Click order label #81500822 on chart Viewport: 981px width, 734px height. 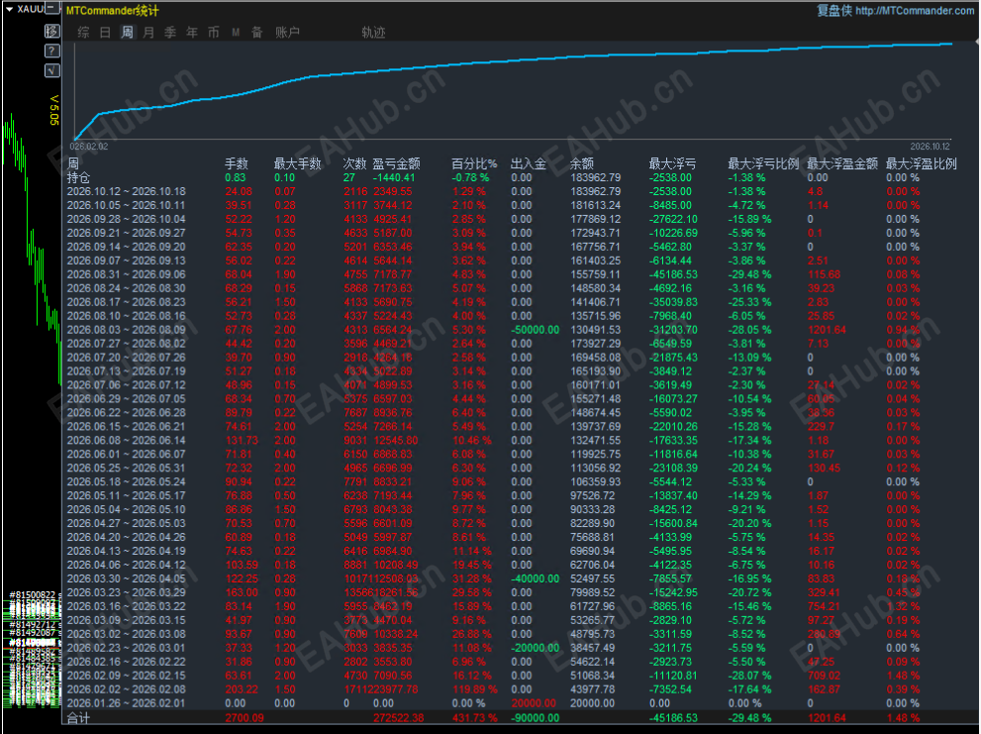(x=33, y=594)
